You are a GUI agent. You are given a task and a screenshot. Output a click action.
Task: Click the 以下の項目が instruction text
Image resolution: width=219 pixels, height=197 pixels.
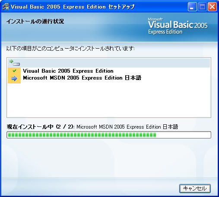[x=70, y=49]
